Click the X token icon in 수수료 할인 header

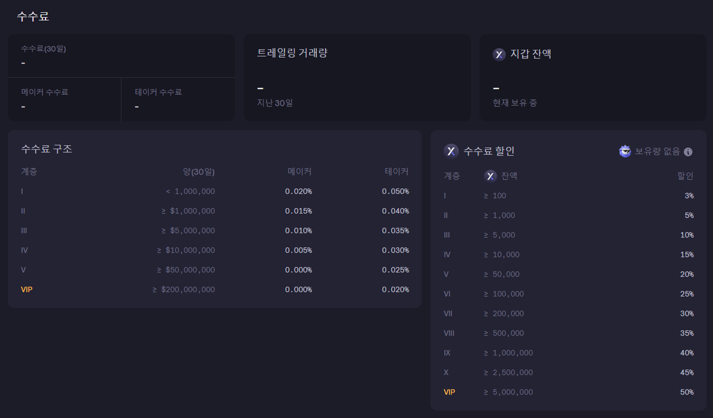point(451,152)
